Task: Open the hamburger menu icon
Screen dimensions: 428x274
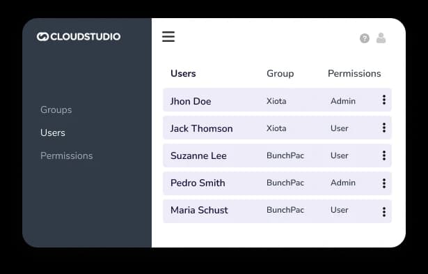Action: click(168, 37)
